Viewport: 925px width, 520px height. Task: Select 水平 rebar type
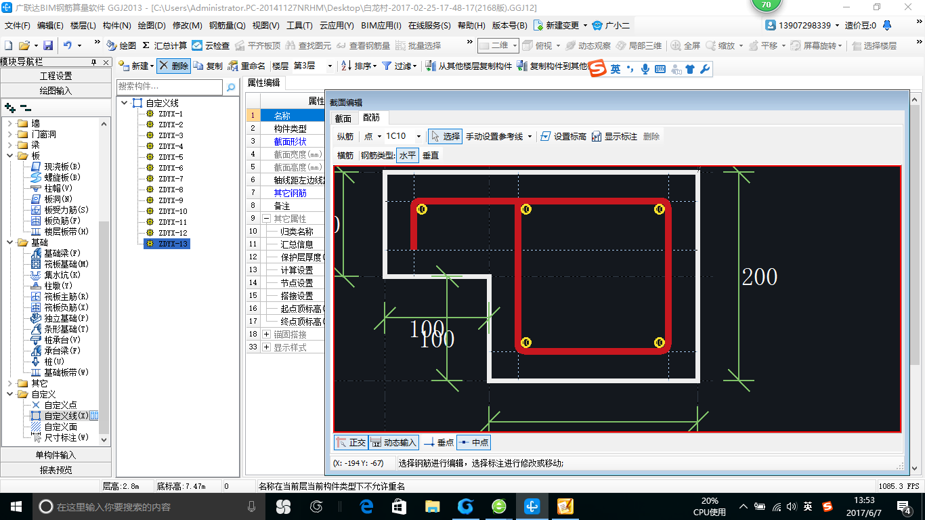[408, 155]
